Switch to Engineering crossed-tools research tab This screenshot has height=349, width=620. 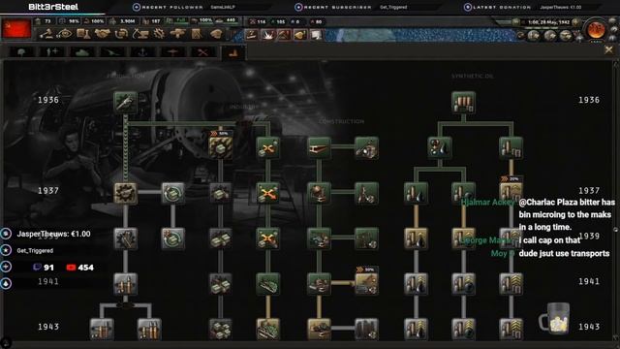(202, 52)
